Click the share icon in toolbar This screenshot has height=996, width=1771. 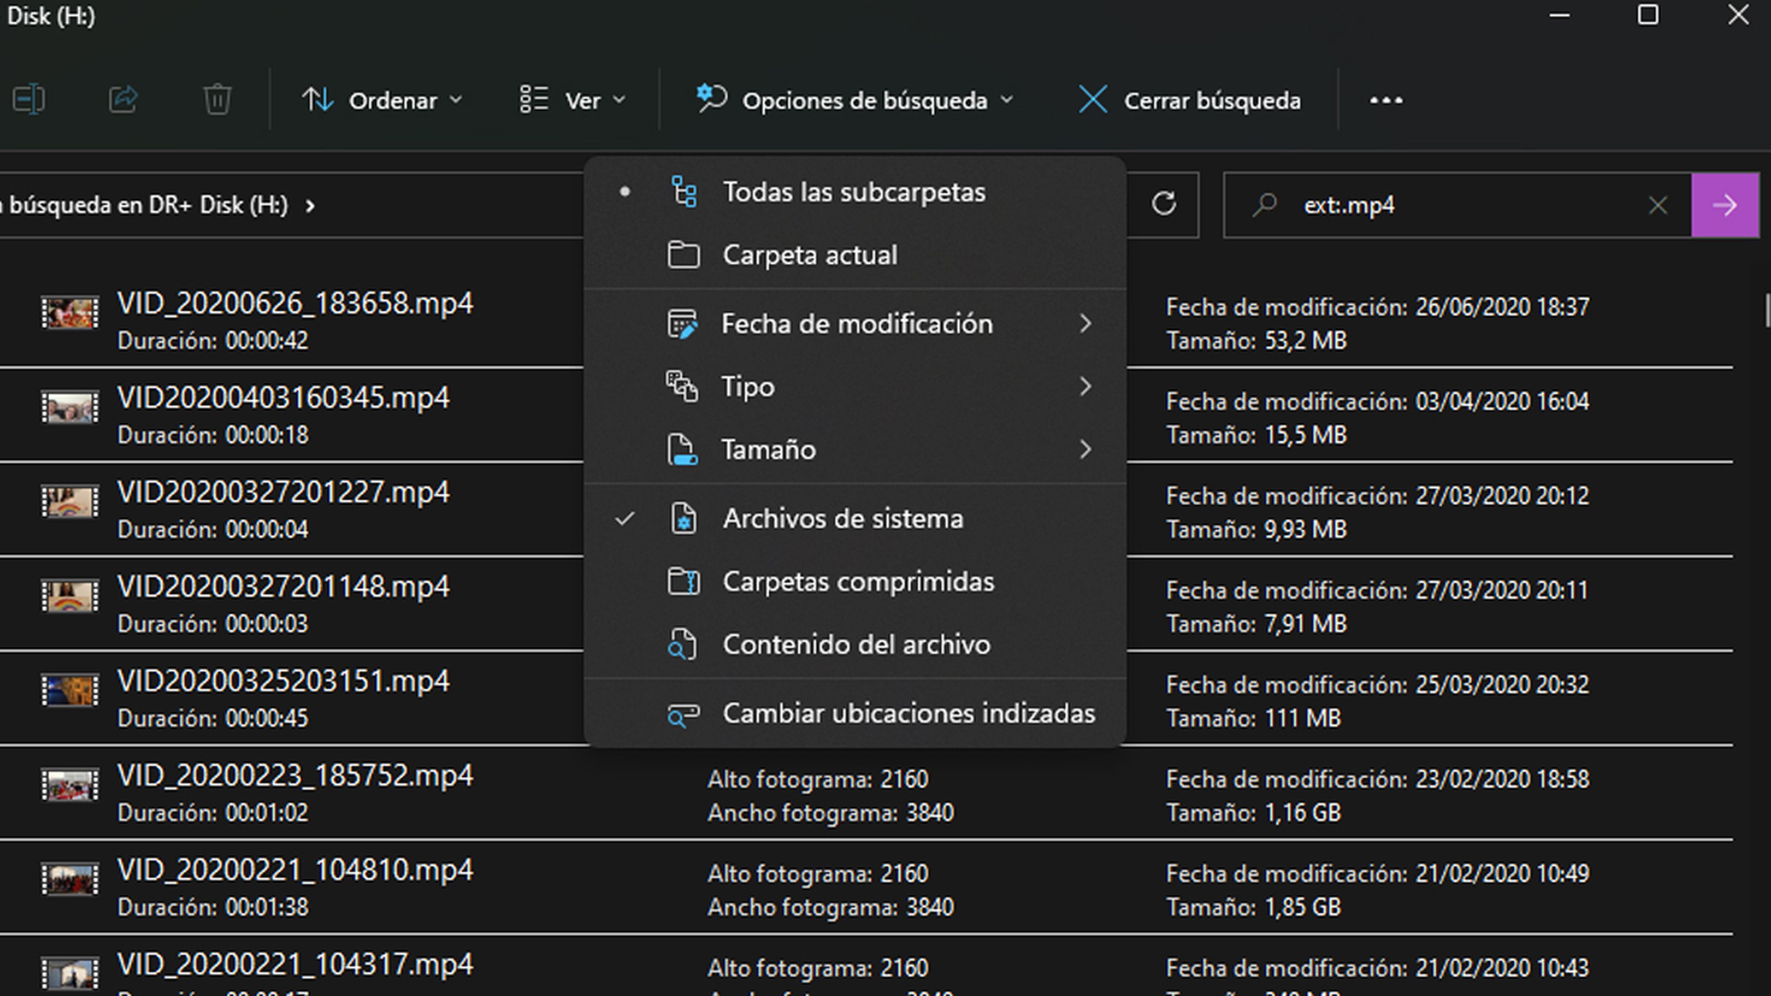(x=124, y=100)
